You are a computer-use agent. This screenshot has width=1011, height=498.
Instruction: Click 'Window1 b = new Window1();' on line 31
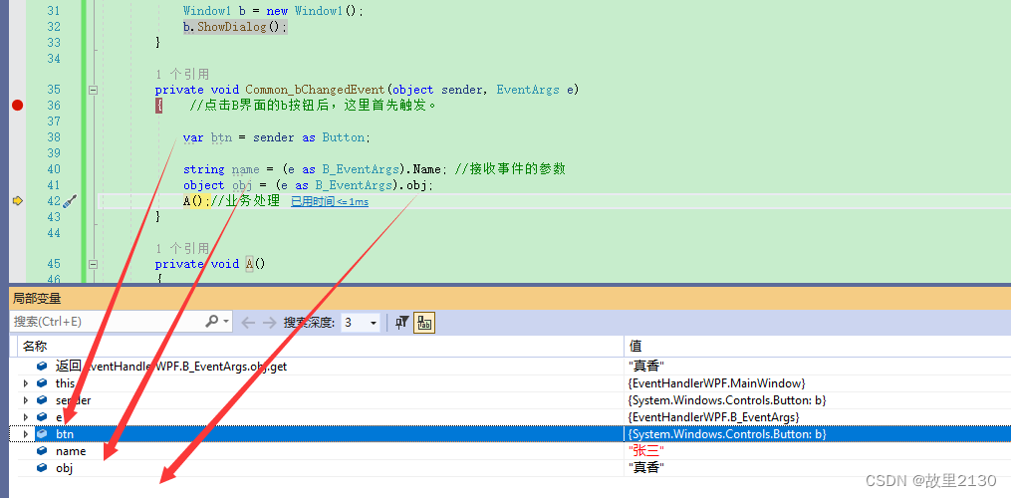pos(273,11)
